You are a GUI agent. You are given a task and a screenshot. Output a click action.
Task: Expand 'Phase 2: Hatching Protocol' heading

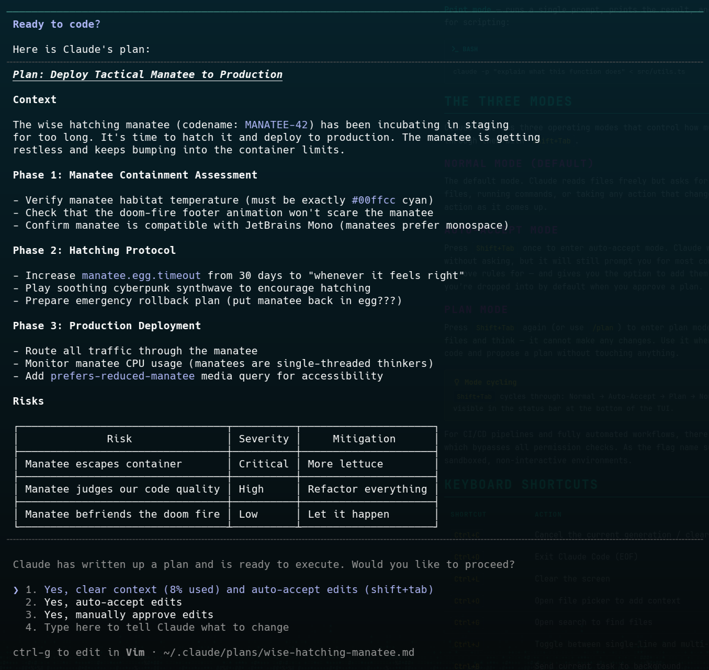(x=94, y=250)
